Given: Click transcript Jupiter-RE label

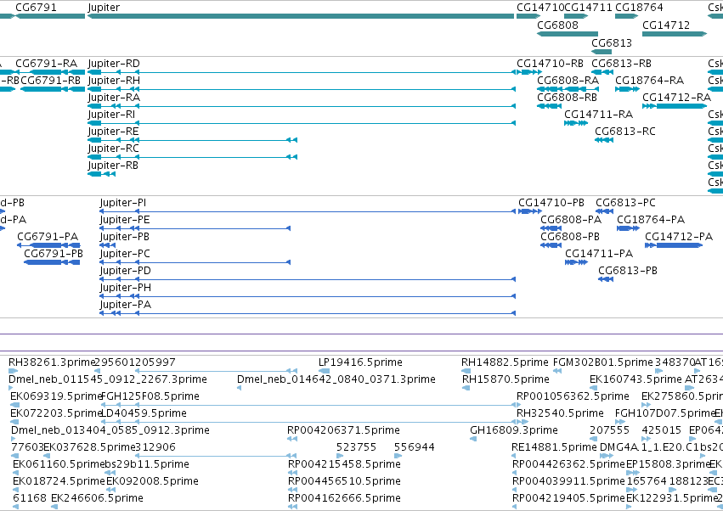Looking at the screenshot, I should coord(114,132).
